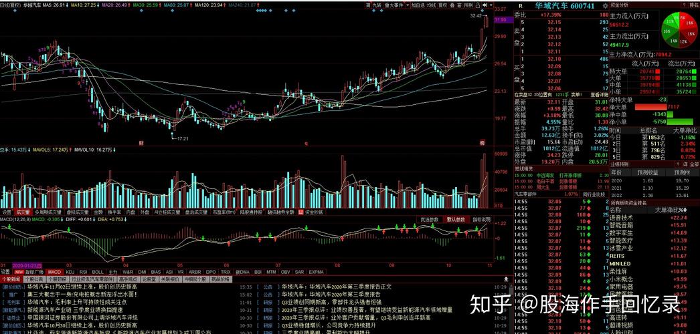
Task: Click the 日线(复权) period label
Action: 10,4
